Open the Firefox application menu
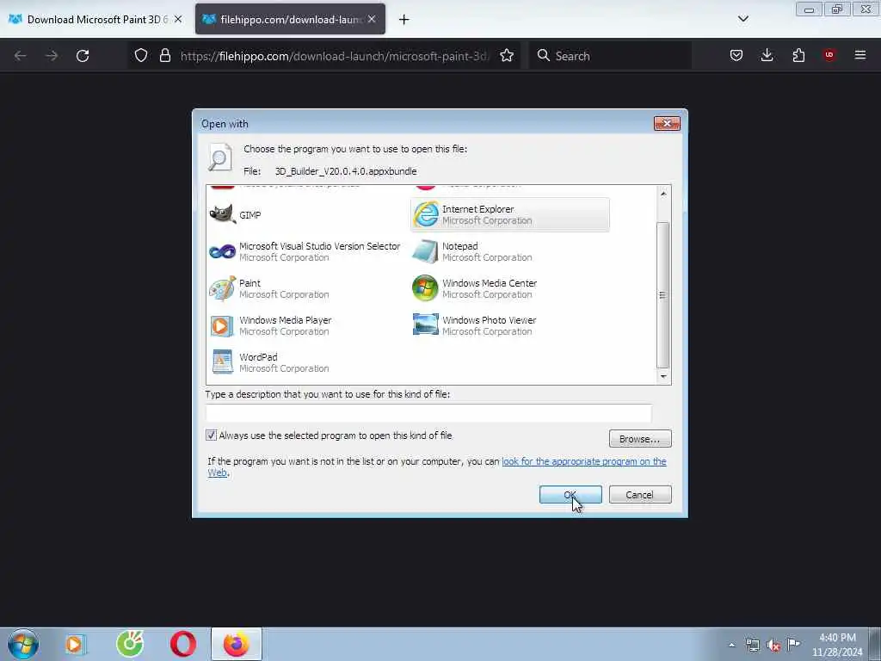Screen dimensions: 881x661 (860, 55)
